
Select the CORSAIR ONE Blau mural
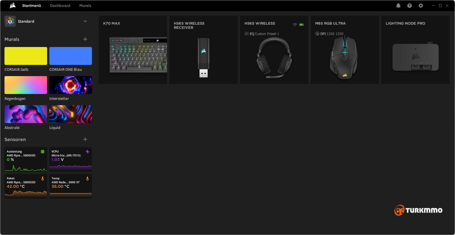pyautogui.click(x=71, y=56)
